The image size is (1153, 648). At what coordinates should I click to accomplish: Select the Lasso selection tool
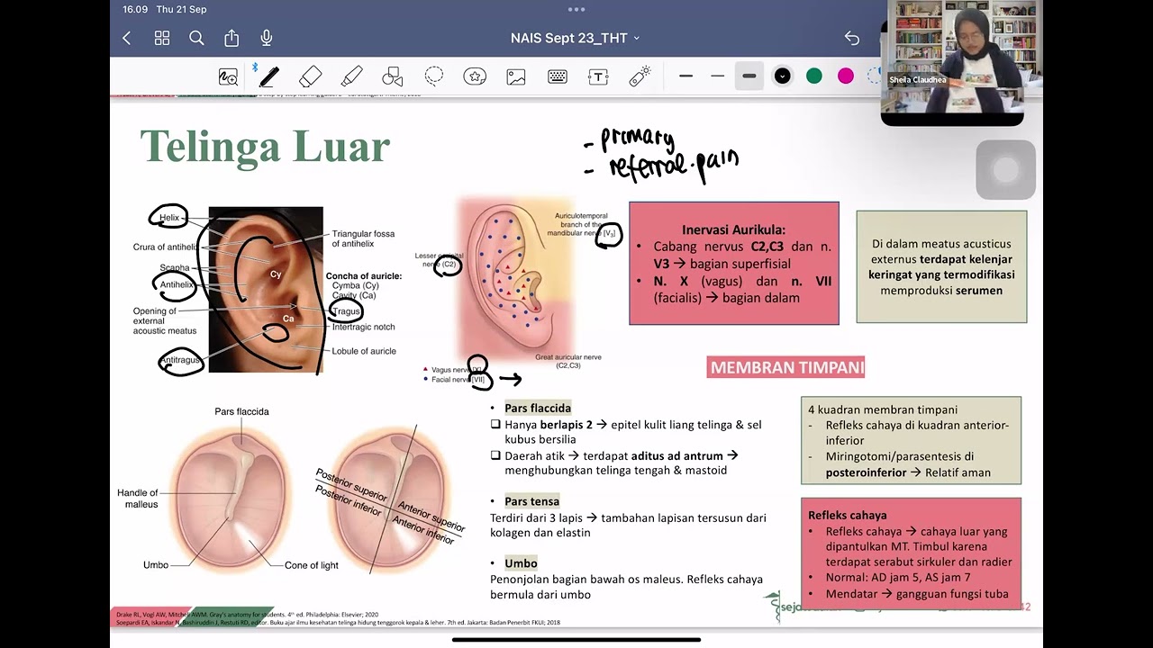pos(433,76)
